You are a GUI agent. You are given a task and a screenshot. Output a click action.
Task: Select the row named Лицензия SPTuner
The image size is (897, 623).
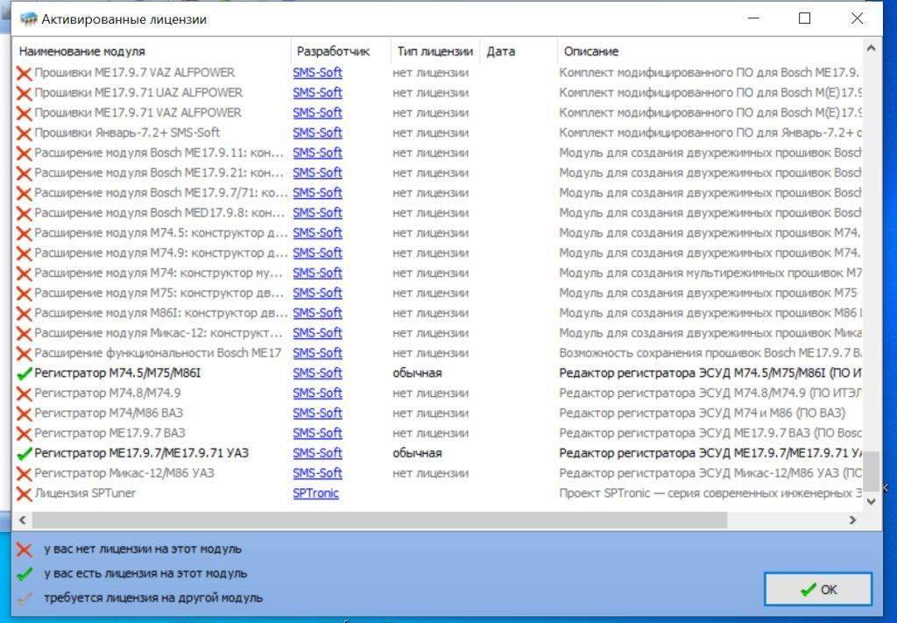[x=438, y=493]
